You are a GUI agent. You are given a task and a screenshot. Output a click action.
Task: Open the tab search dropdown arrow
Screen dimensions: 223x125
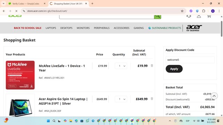(3, 3)
